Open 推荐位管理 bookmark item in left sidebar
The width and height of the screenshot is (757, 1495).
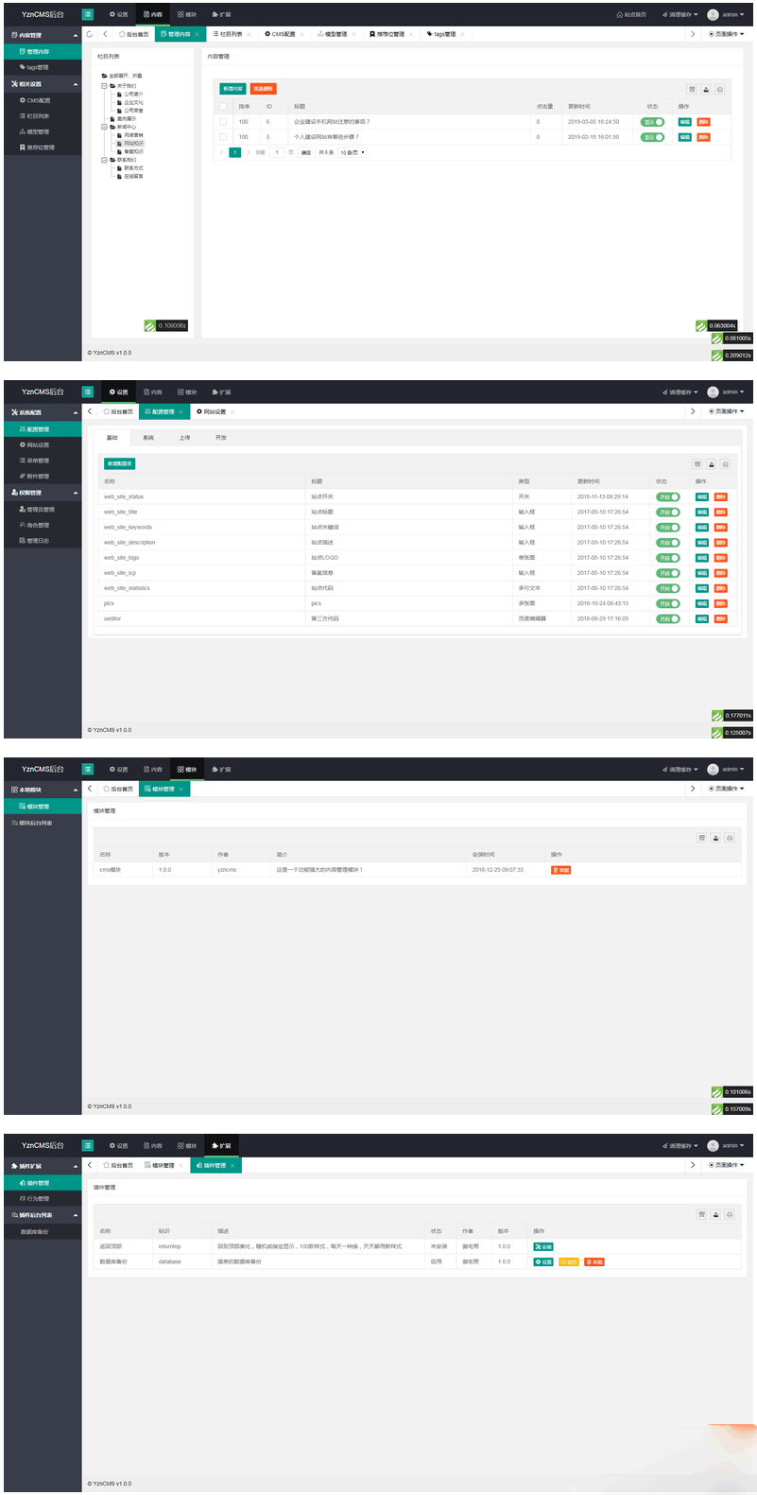pyautogui.click(x=38, y=148)
